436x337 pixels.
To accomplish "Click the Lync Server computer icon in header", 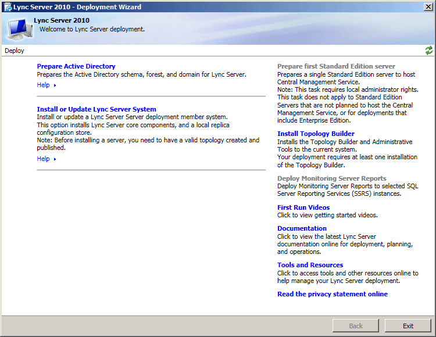I will (x=20, y=29).
